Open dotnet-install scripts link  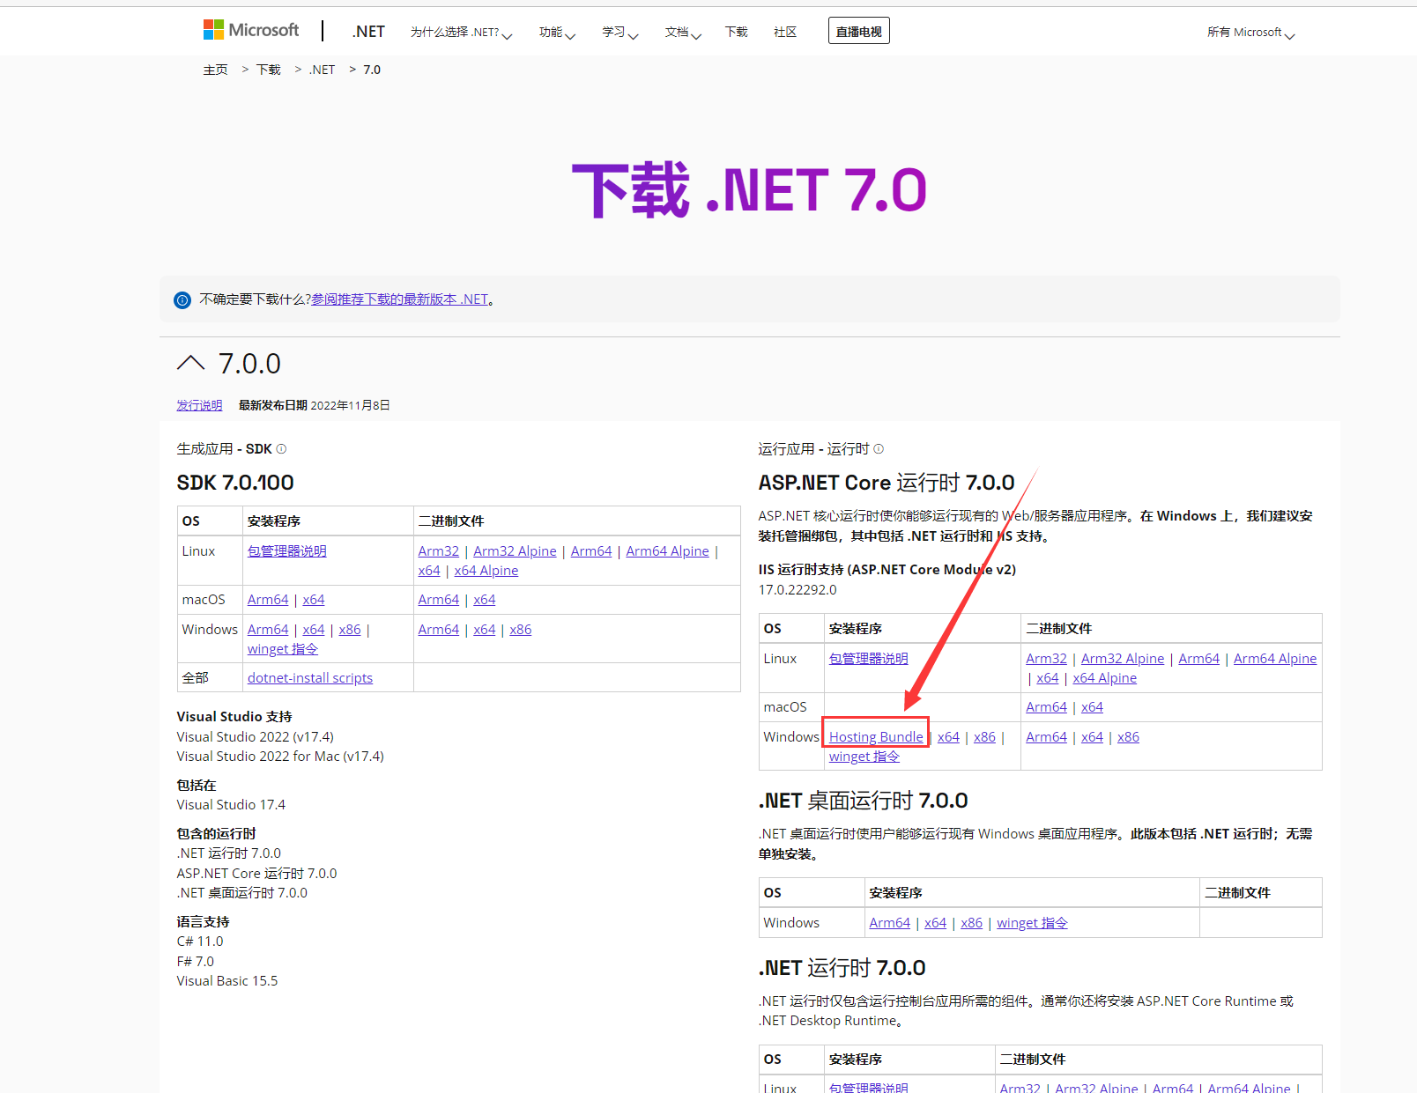[x=310, y=678]
